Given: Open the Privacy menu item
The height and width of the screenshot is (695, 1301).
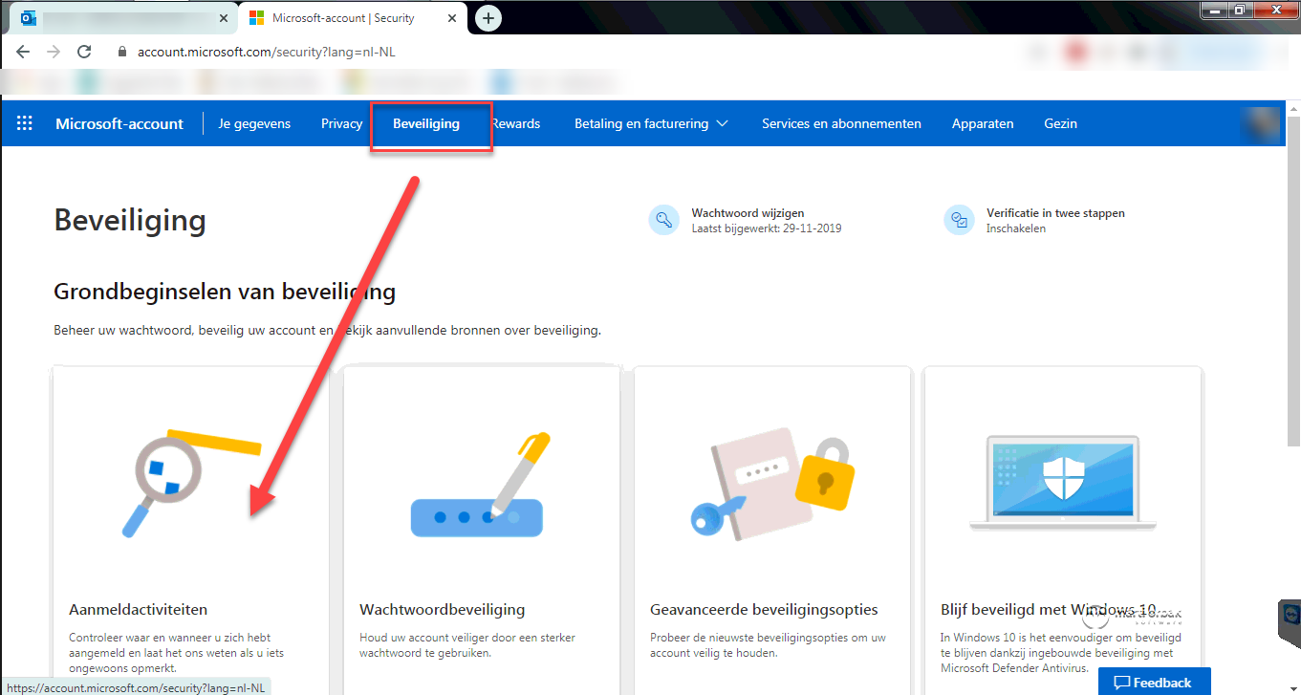Looking at the screenshot, I should 341,123.
